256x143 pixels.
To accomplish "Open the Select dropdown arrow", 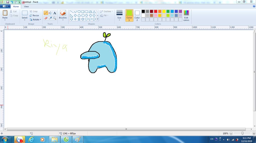I will (25, 20).
